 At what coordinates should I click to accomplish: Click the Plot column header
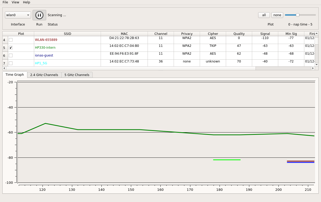click(x=21, y=34)
